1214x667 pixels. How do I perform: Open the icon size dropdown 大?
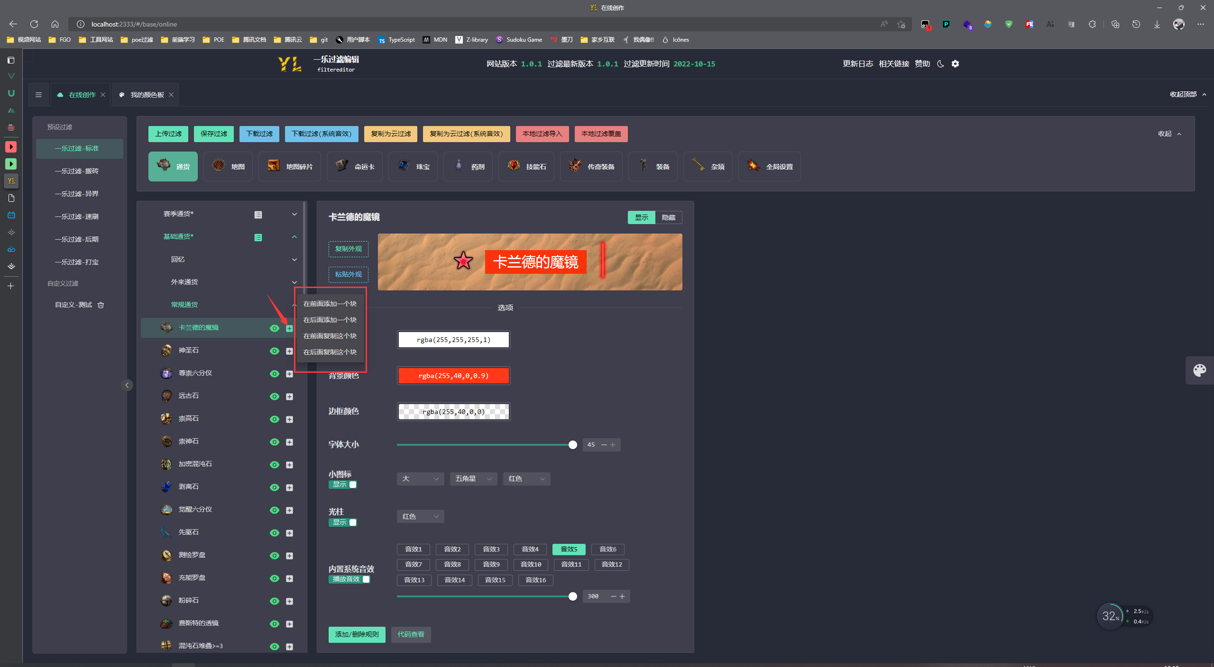(420, 479)
